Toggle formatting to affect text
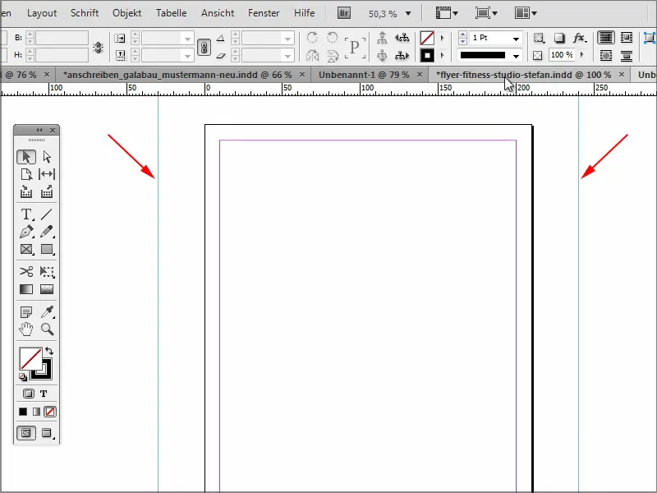 pyautogui.click(x=44, y=394)
